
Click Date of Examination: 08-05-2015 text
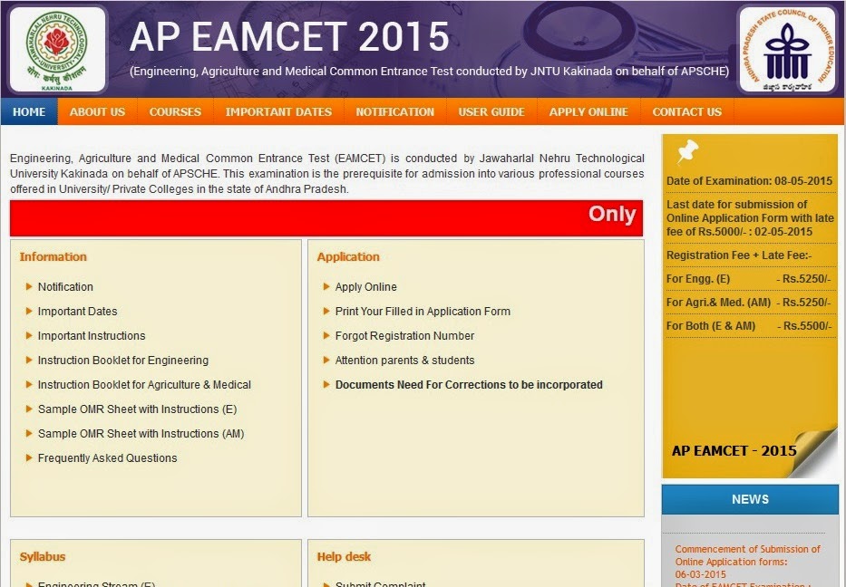[749, 181]
